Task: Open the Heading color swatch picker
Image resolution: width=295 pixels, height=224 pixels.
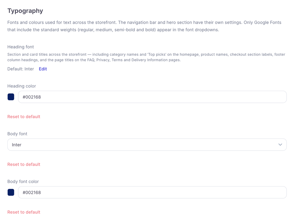Action: 11,97
